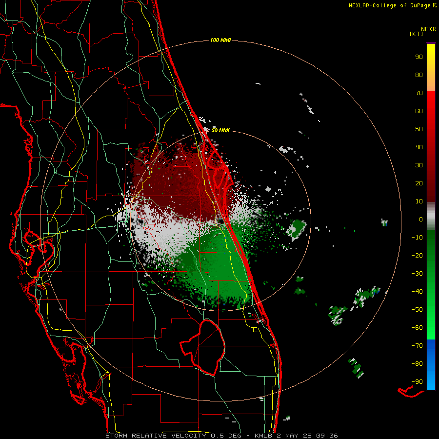Click the positive 40 scale value
Viewport: 439px width, 439px height.
[x=419, y=147]
